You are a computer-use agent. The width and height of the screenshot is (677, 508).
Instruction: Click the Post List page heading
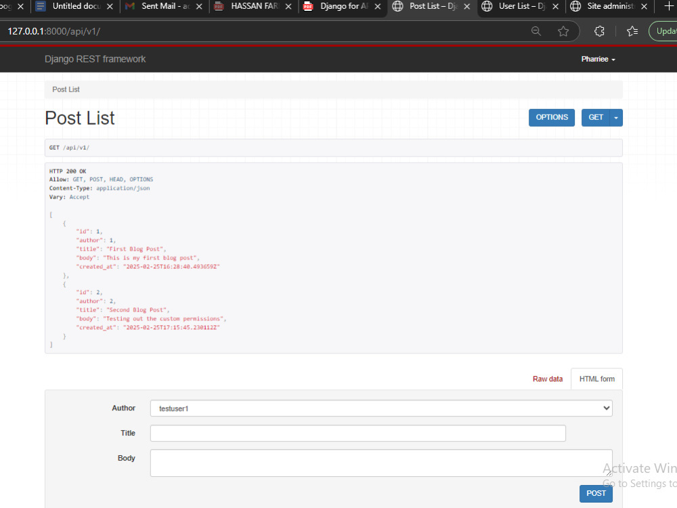(80, 118)
